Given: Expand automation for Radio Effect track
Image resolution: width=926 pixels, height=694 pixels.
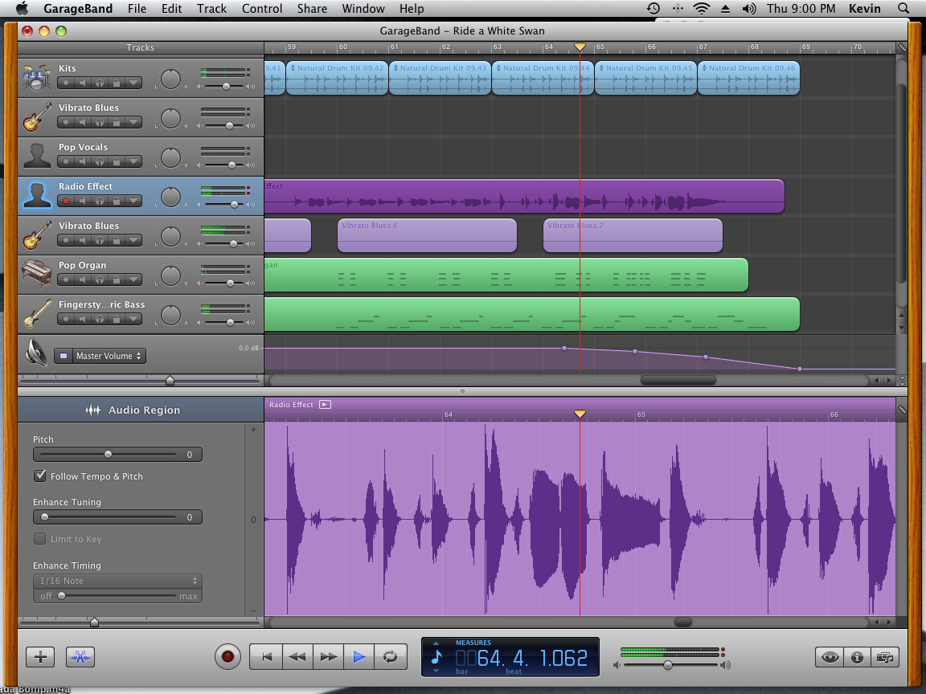Looking at the screenshot, I should tap(133, 202).
